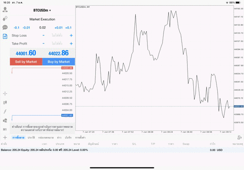This screenshot has height=170, width=244.
Task: Switch to การตั้งค่า tab
Action: [80, 138]
